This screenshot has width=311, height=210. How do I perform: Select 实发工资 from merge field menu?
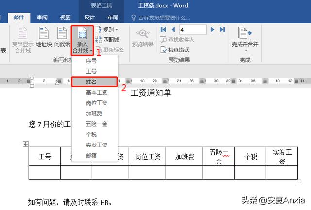(x=95, y=145)
